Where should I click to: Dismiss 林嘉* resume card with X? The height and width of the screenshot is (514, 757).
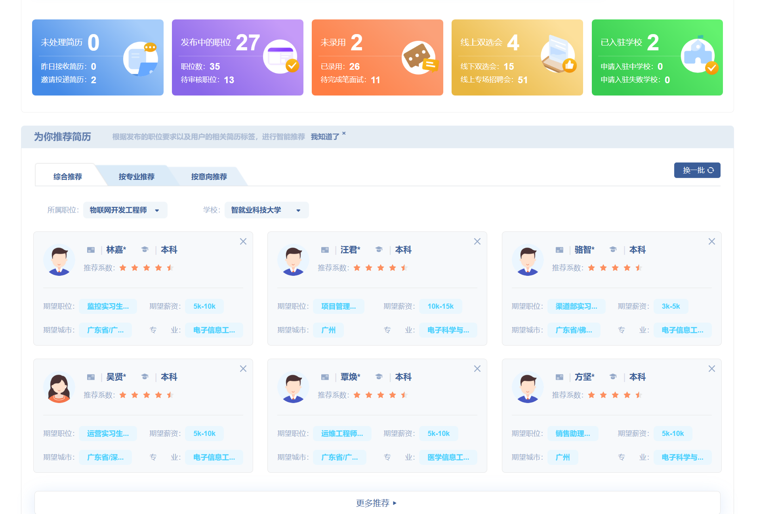point(243,241)
